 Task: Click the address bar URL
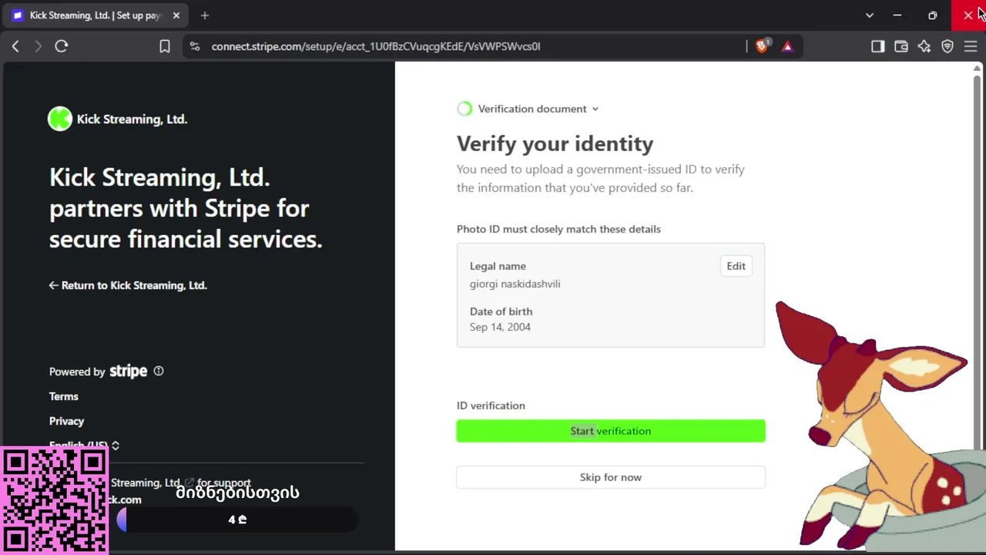(x=376, y=46)
